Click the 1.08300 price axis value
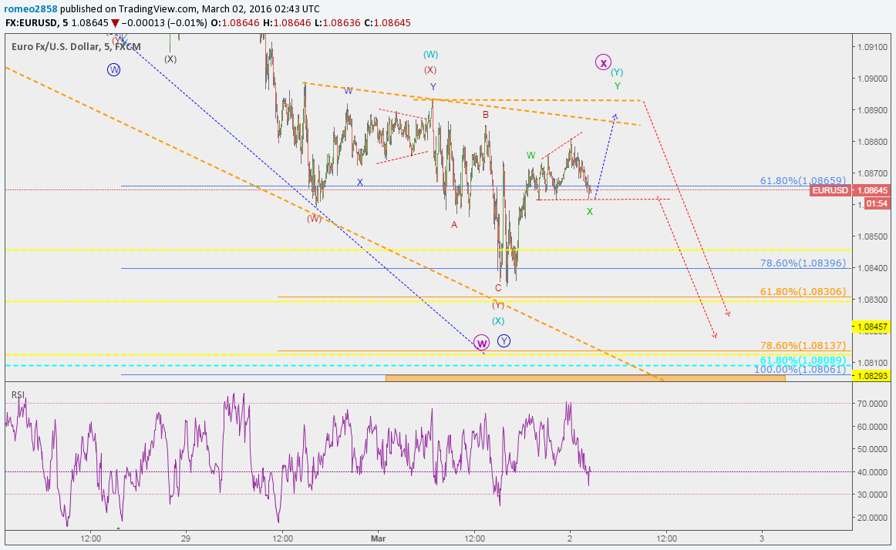The width and height of the screenshot is (896, 550). coord(874,300)
